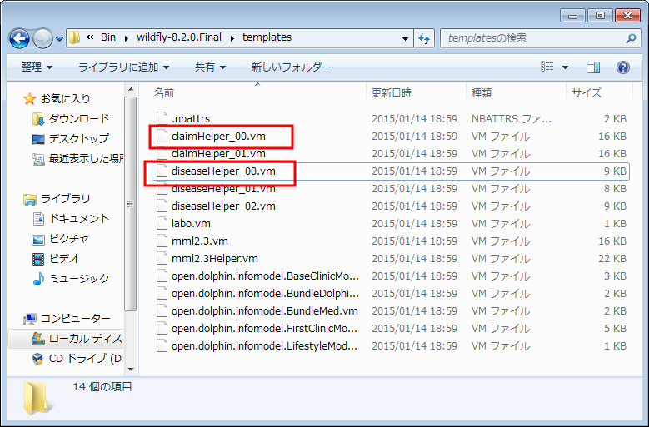
Task: Select claimHelper_01.vm file
Action: 391,153
